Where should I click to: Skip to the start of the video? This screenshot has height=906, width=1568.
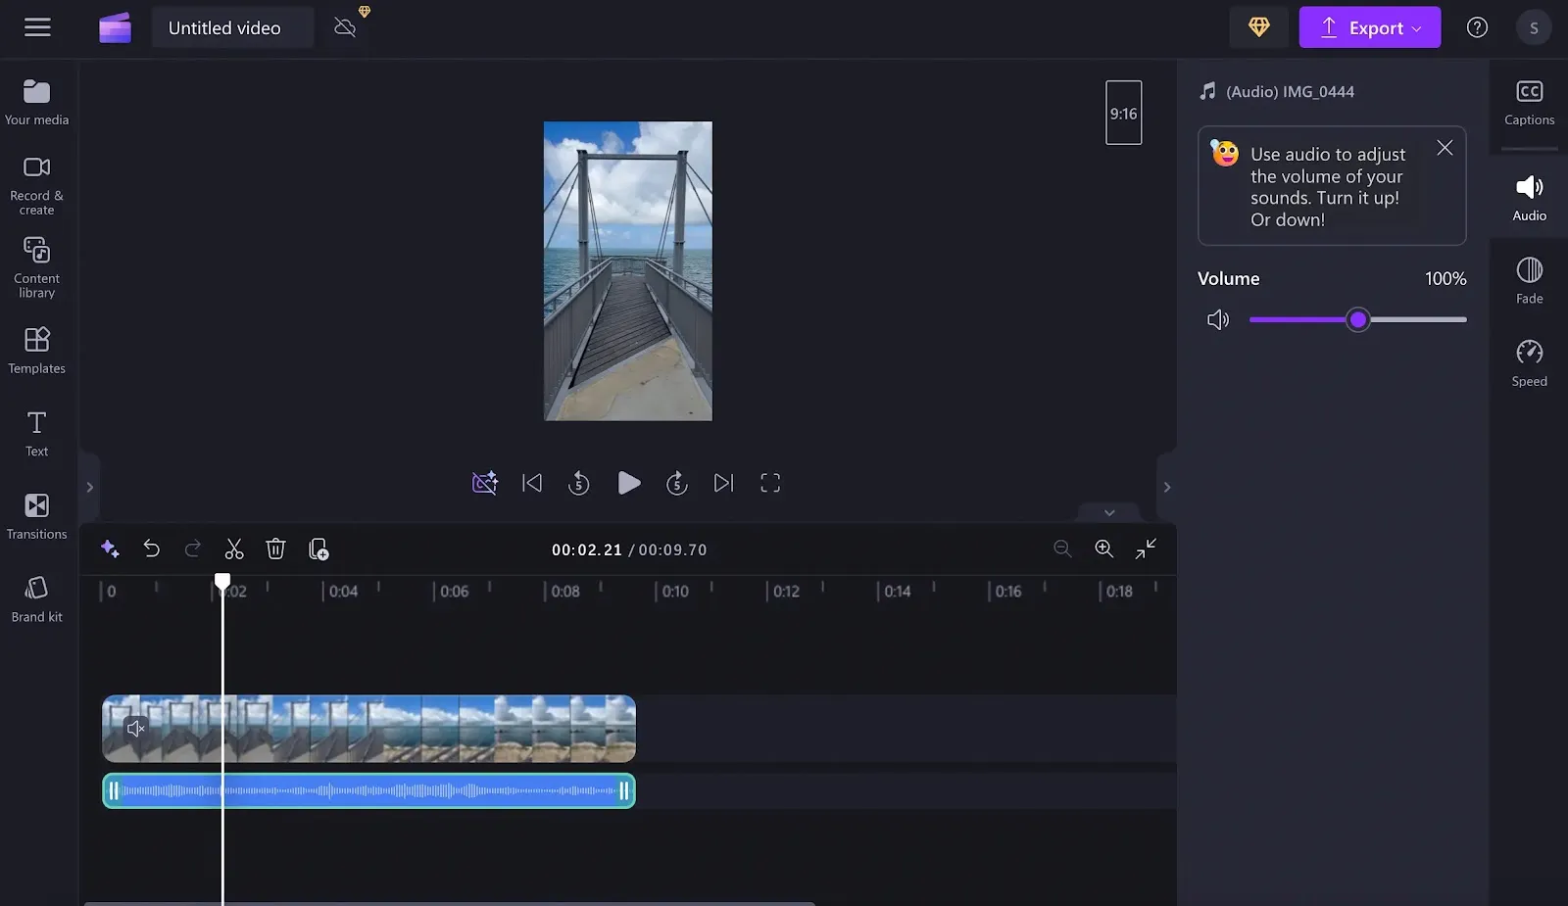tap(532, 483)
